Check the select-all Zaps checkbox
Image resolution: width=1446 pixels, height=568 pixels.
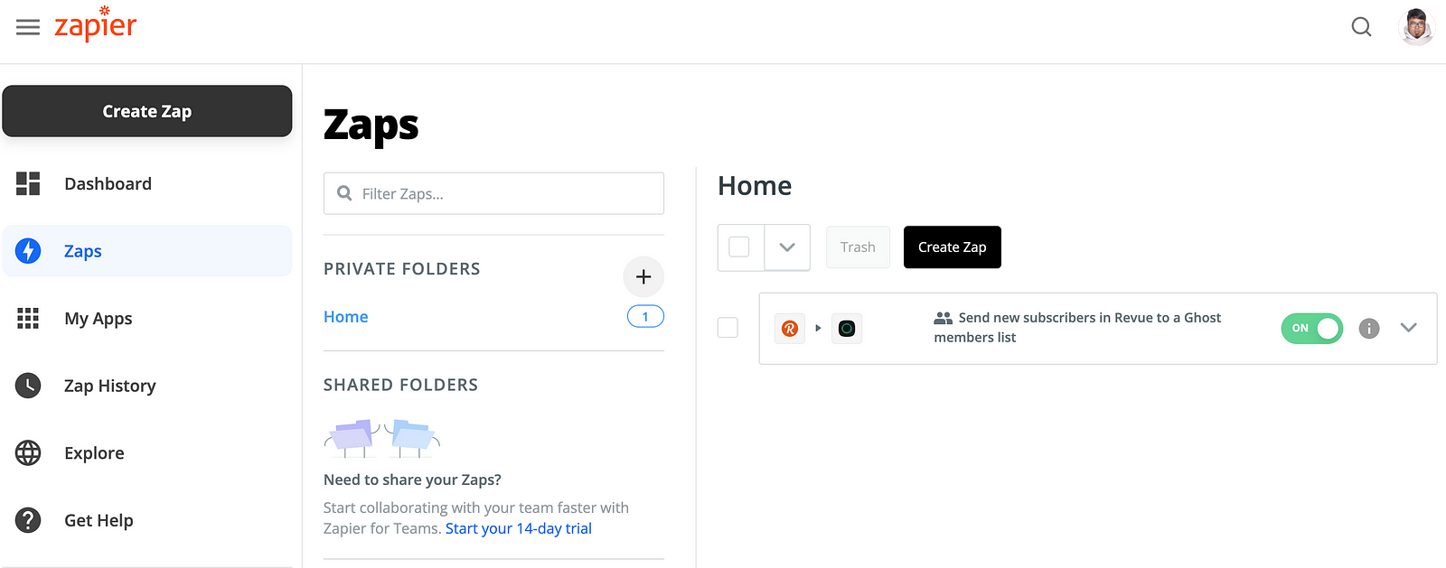click(x=739, y=247)
